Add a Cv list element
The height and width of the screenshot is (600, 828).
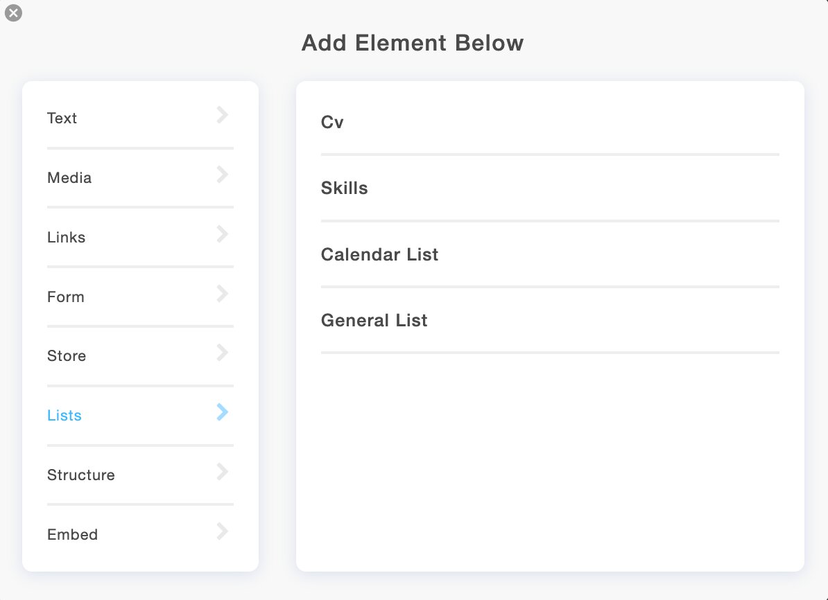coord(550,123)
